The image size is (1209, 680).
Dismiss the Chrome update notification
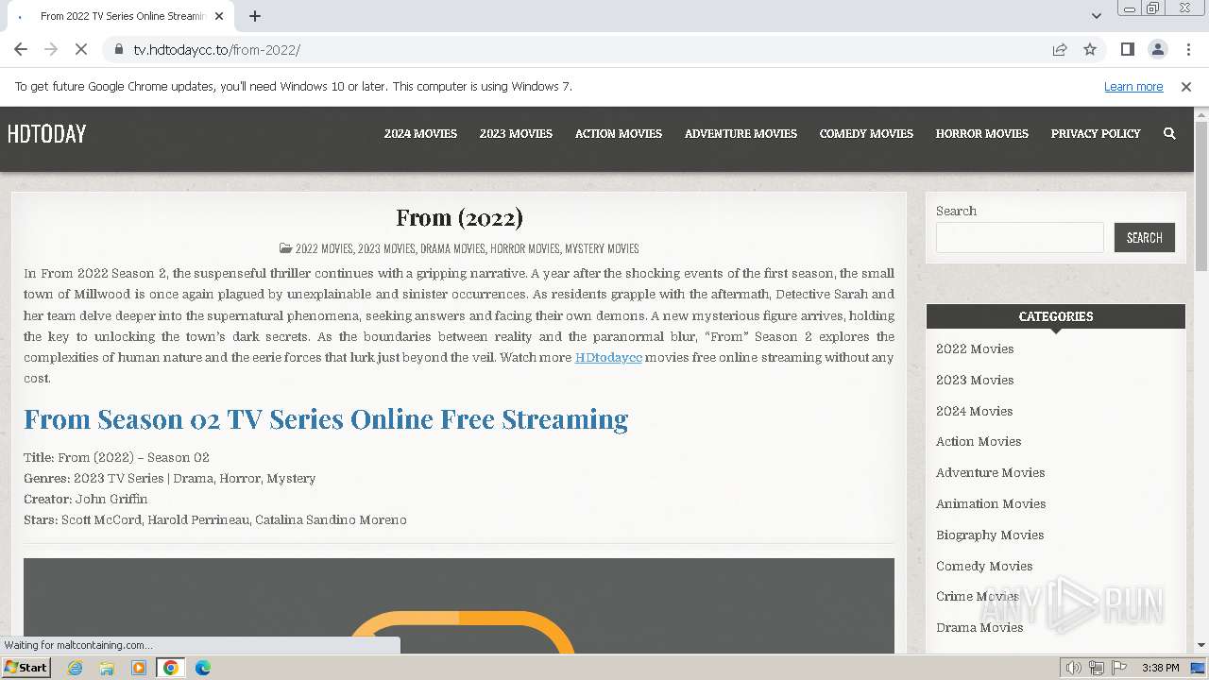pos(1186,87)
